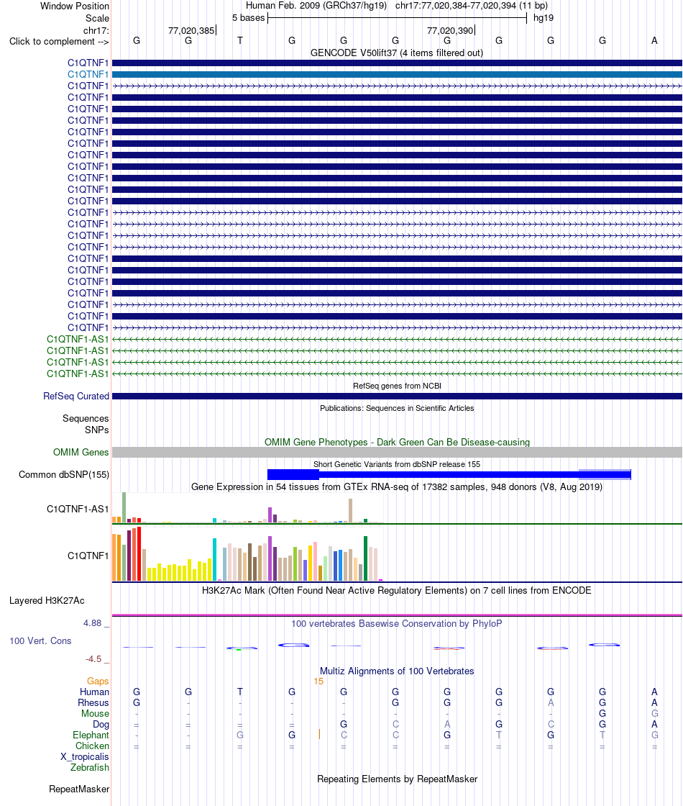This screenshot has height=806, width=683.
Task: Click the Elephant species label
Action: pyautogui.click(x=91, y=735)
